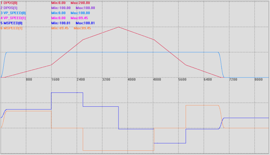Click the 1600 time axis label
The image size is (270, 155).
click(55, 80)
